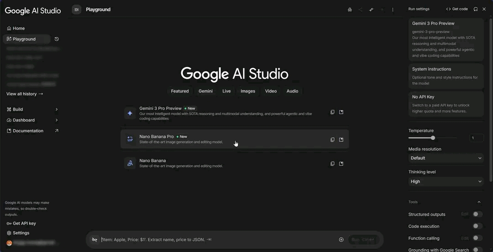This screenshot has height=252, width=493.
Task: Open the Gemini 3 Pro Preview model selector card
Action: tap(446, 39)
